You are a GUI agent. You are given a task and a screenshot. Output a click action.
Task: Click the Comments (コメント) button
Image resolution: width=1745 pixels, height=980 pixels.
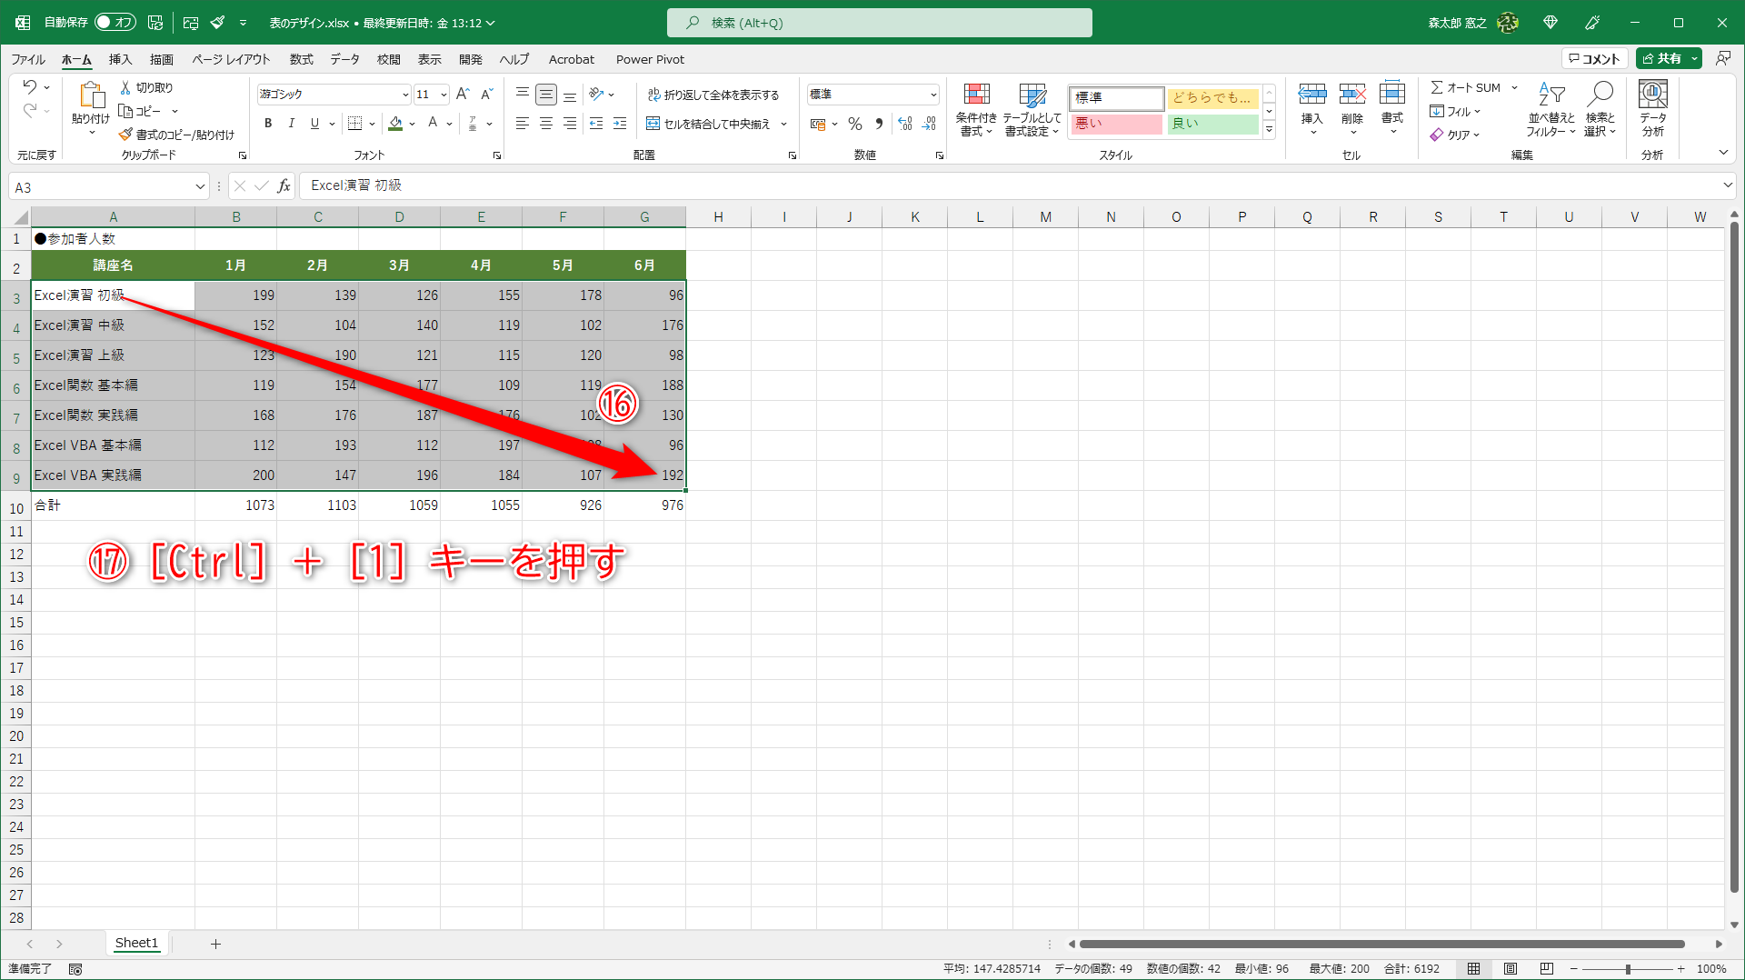(x=1594, y=58)
